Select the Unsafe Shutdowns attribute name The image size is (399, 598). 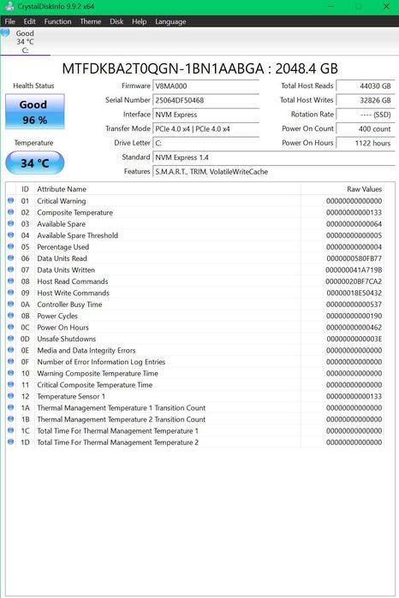(67, 339)
